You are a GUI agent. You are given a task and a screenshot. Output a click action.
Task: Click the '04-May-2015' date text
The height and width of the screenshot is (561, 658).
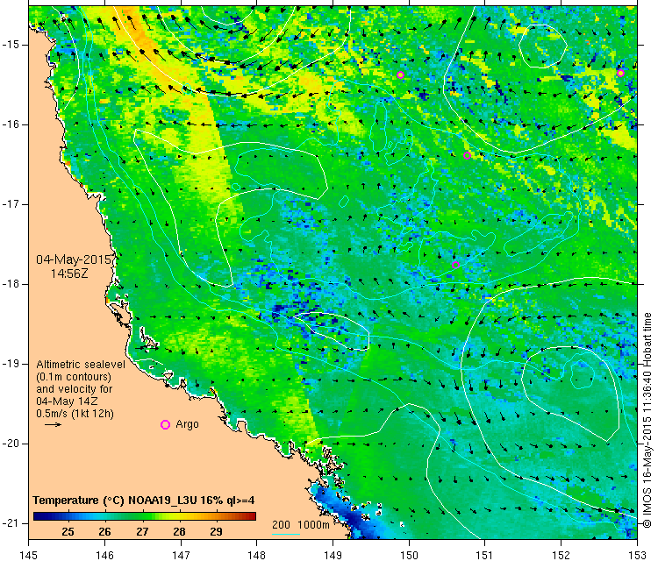click(74, 259)
